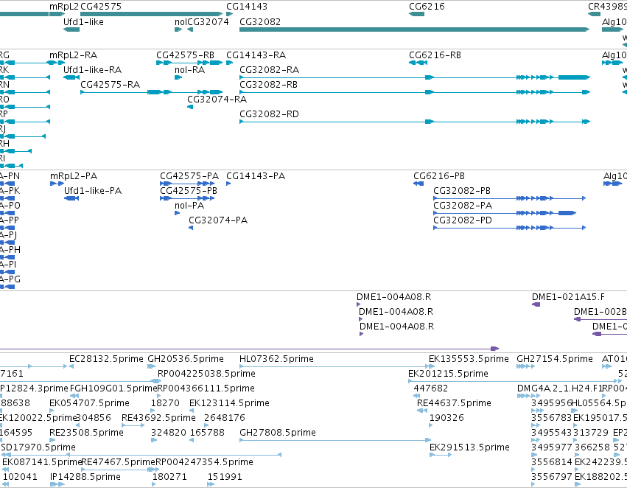Viewport: 627px width, 488px height.
Task: Click the CG32082-RA transcript label
Action: tap(269, 69)
